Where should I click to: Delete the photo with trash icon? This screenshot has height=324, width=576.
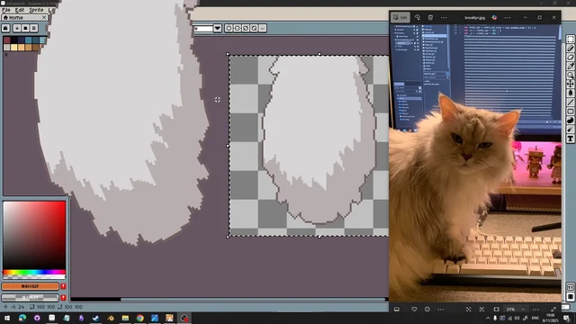[x=430, y=17]
